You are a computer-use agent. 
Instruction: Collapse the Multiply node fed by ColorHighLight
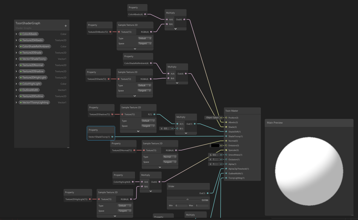pos(151,191)
